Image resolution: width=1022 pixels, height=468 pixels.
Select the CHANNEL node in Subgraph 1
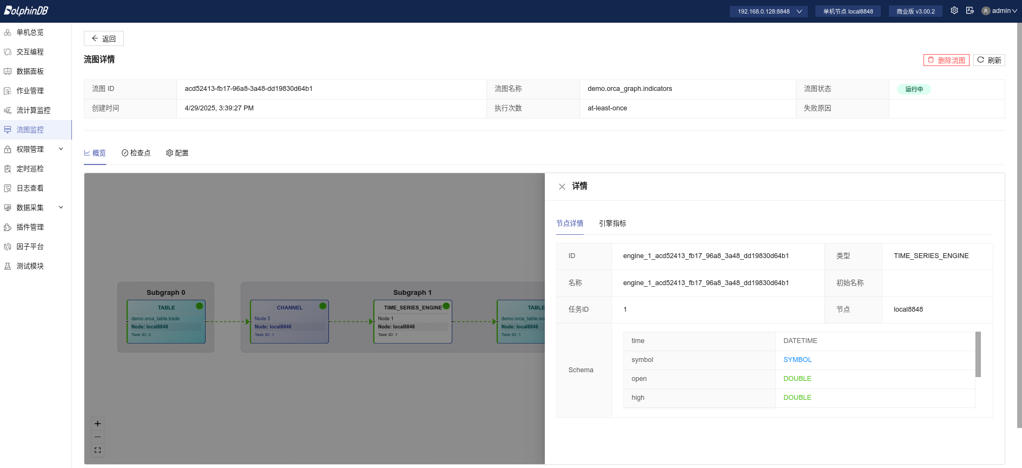(289, 322)
